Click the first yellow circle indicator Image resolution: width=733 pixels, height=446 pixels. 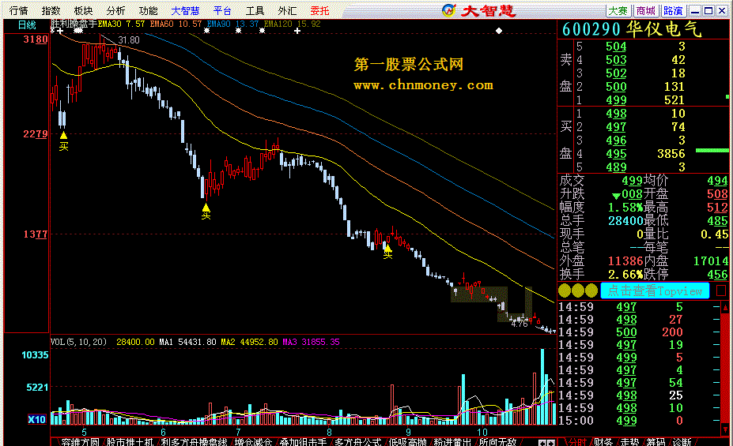click(x=565, y=290)
